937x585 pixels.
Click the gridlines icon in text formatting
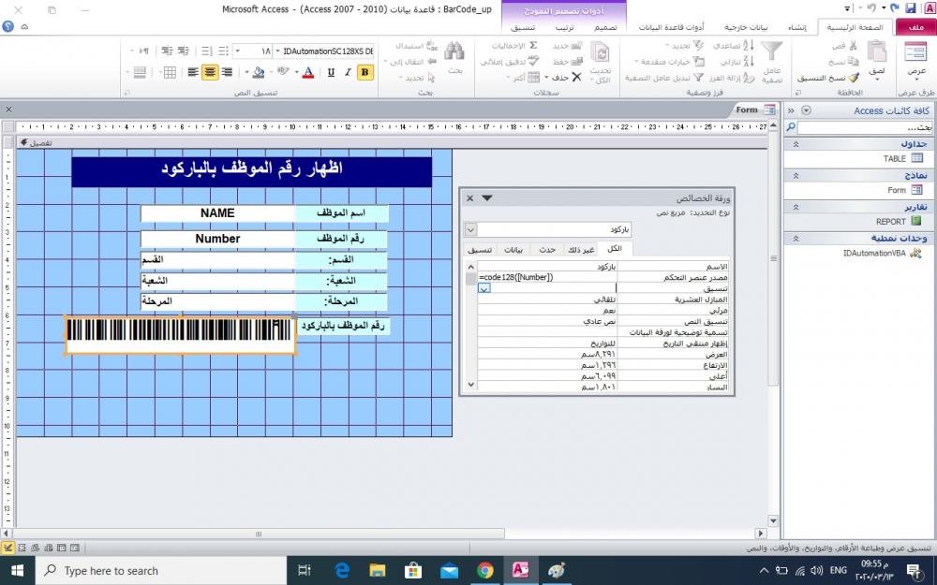click(x=170, y=72)
